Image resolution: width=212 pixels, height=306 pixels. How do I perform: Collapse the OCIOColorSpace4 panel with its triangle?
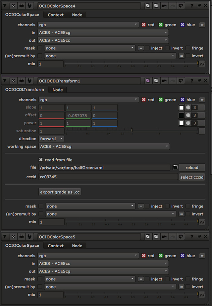[5, 6]
